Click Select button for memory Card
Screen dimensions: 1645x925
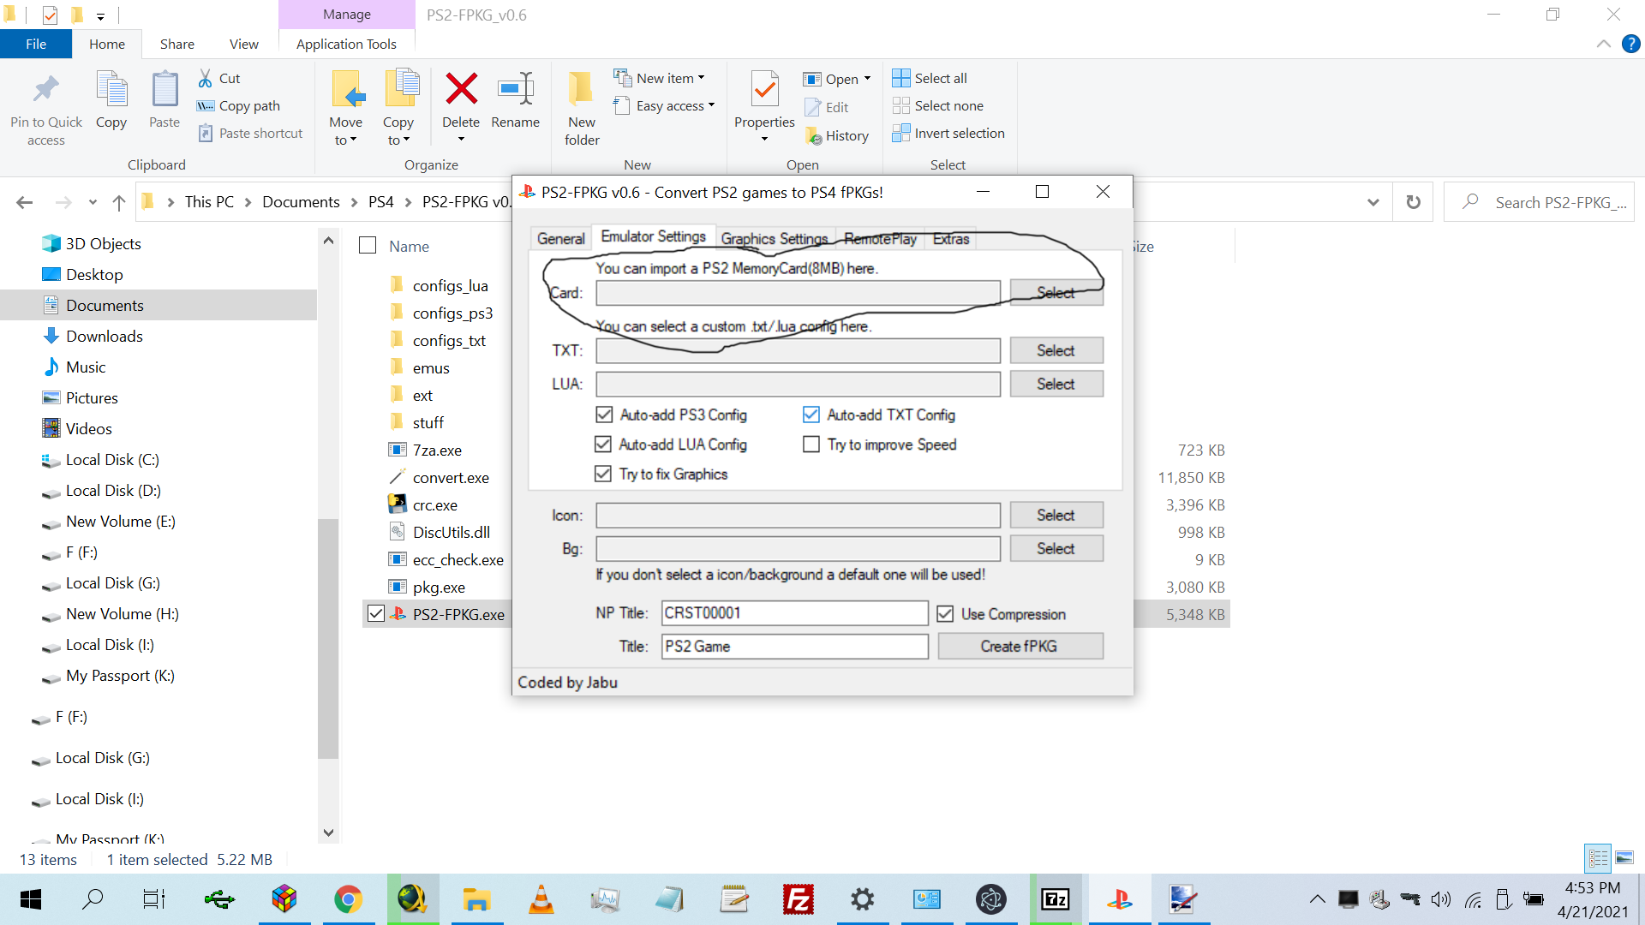1056,293
